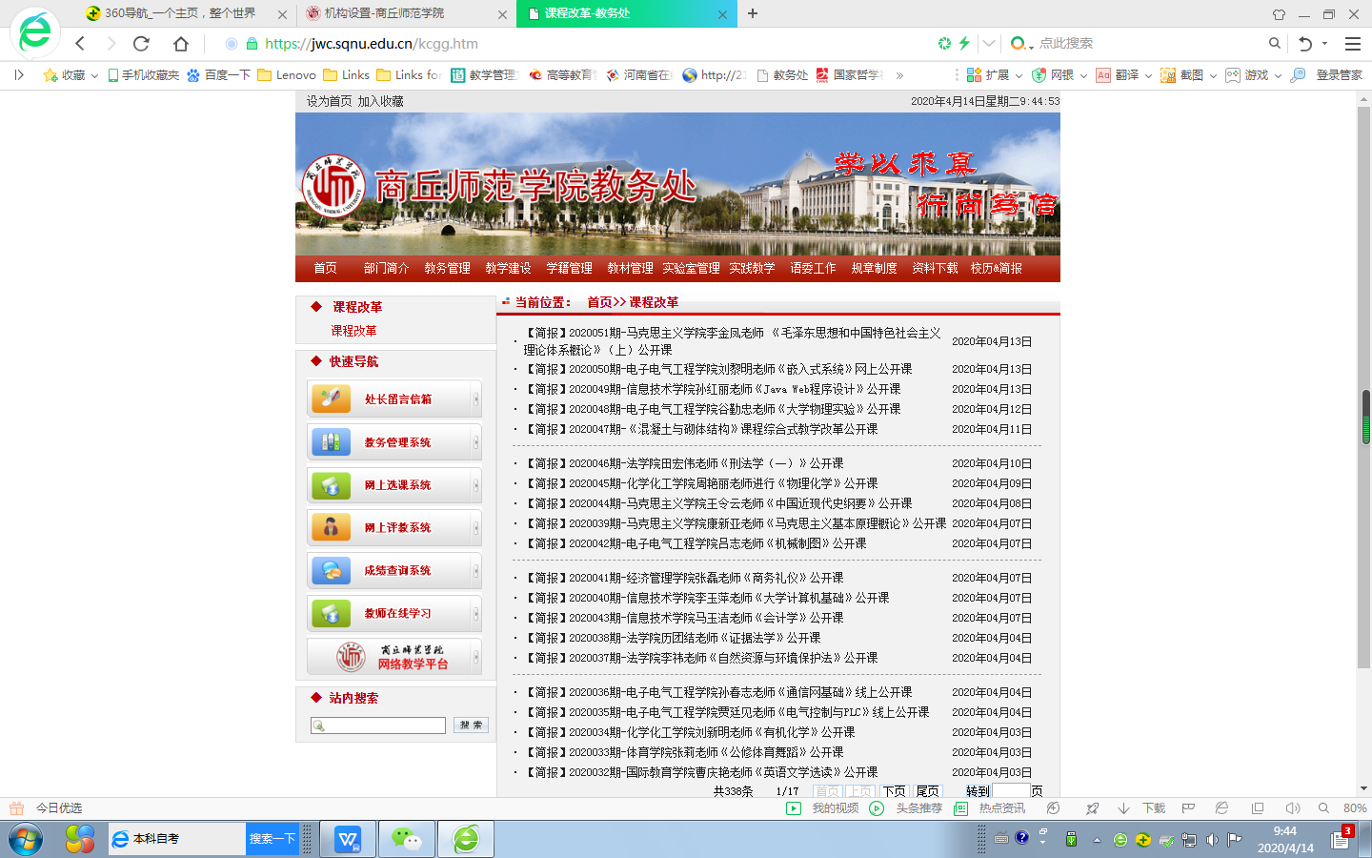1372x858 pixels.
Task: Open 学籍管理 navigation menu
Action: pyautogui.click(x=569, y=268)
